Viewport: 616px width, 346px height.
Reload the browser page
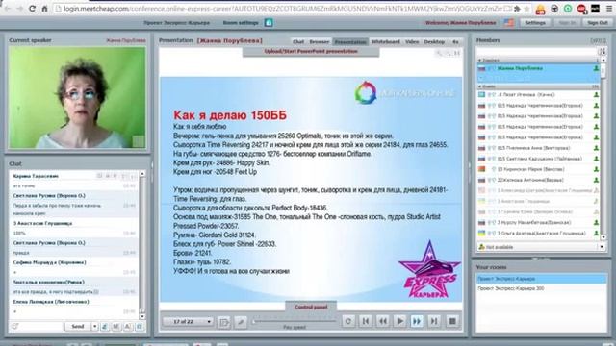(32, 9)
